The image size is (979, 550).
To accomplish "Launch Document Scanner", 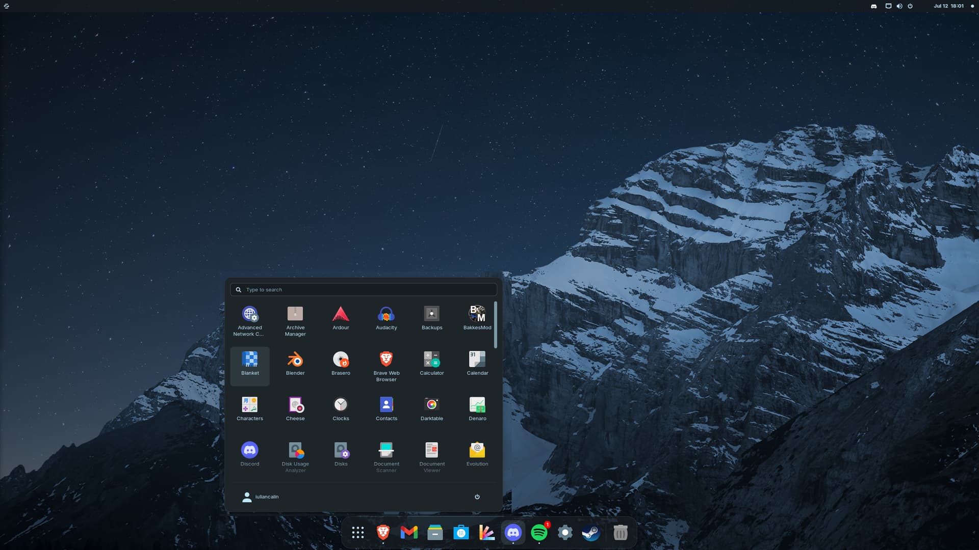I will (x=386, y=457).
